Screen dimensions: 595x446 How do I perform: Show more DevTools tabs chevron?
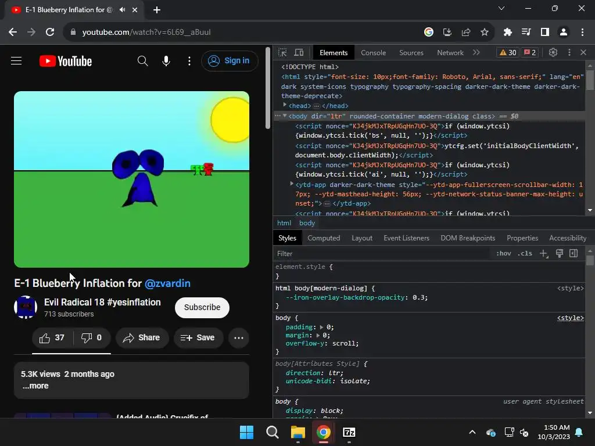(x=476, y=52)
